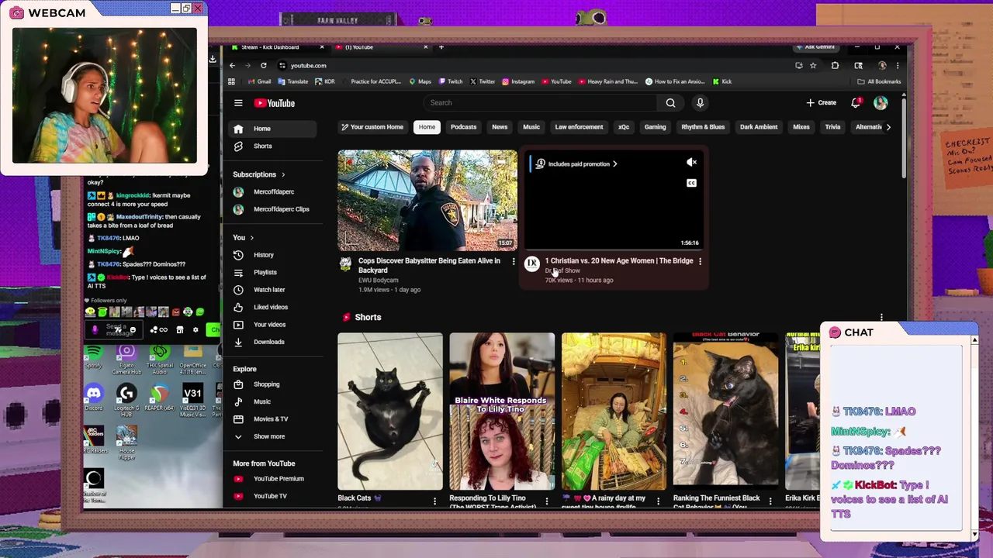Expand Show more in sidebar
993x558 pixels.
tap(268, 436)
